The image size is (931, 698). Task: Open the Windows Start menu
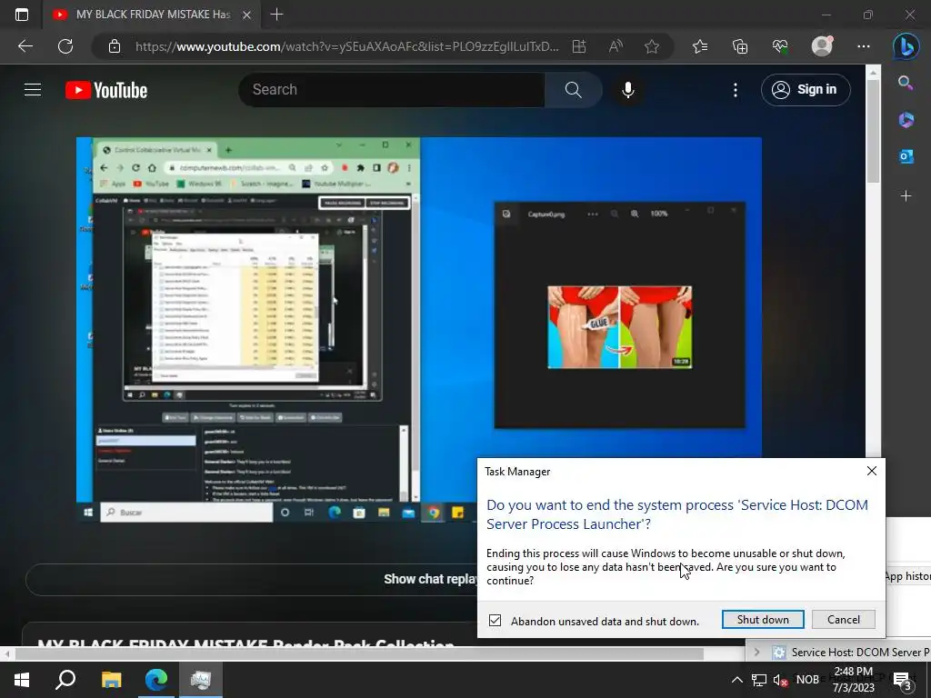point(22,680)
